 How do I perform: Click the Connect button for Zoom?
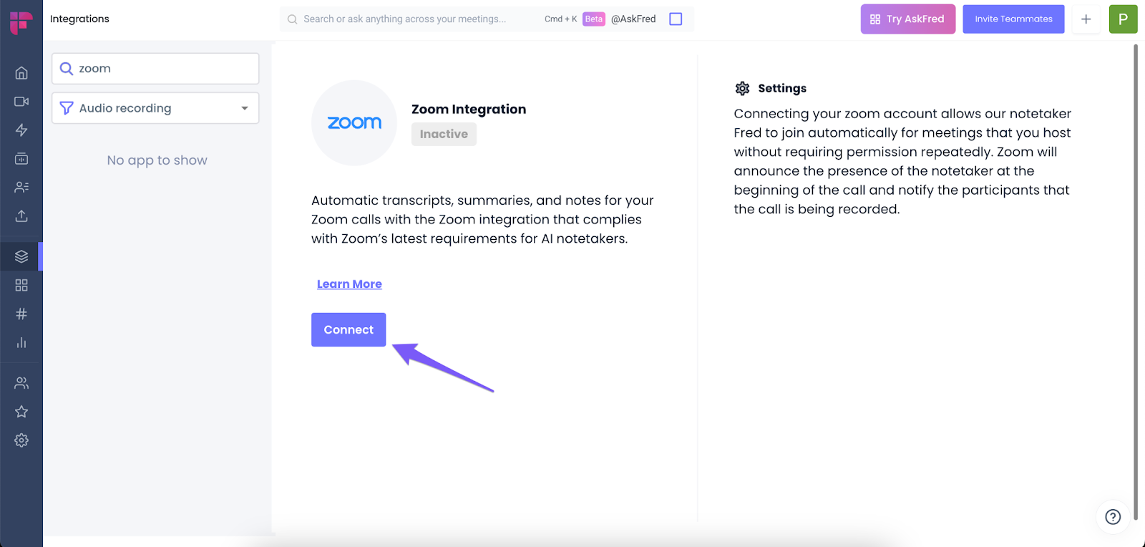tap(349, 329)
